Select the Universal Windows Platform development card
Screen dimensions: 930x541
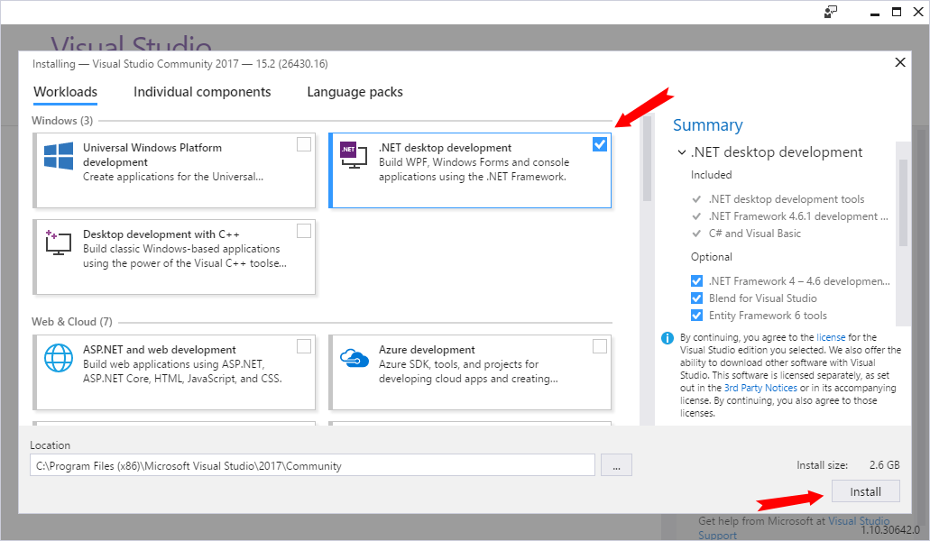pyautogui.click(x=174, y=170)
